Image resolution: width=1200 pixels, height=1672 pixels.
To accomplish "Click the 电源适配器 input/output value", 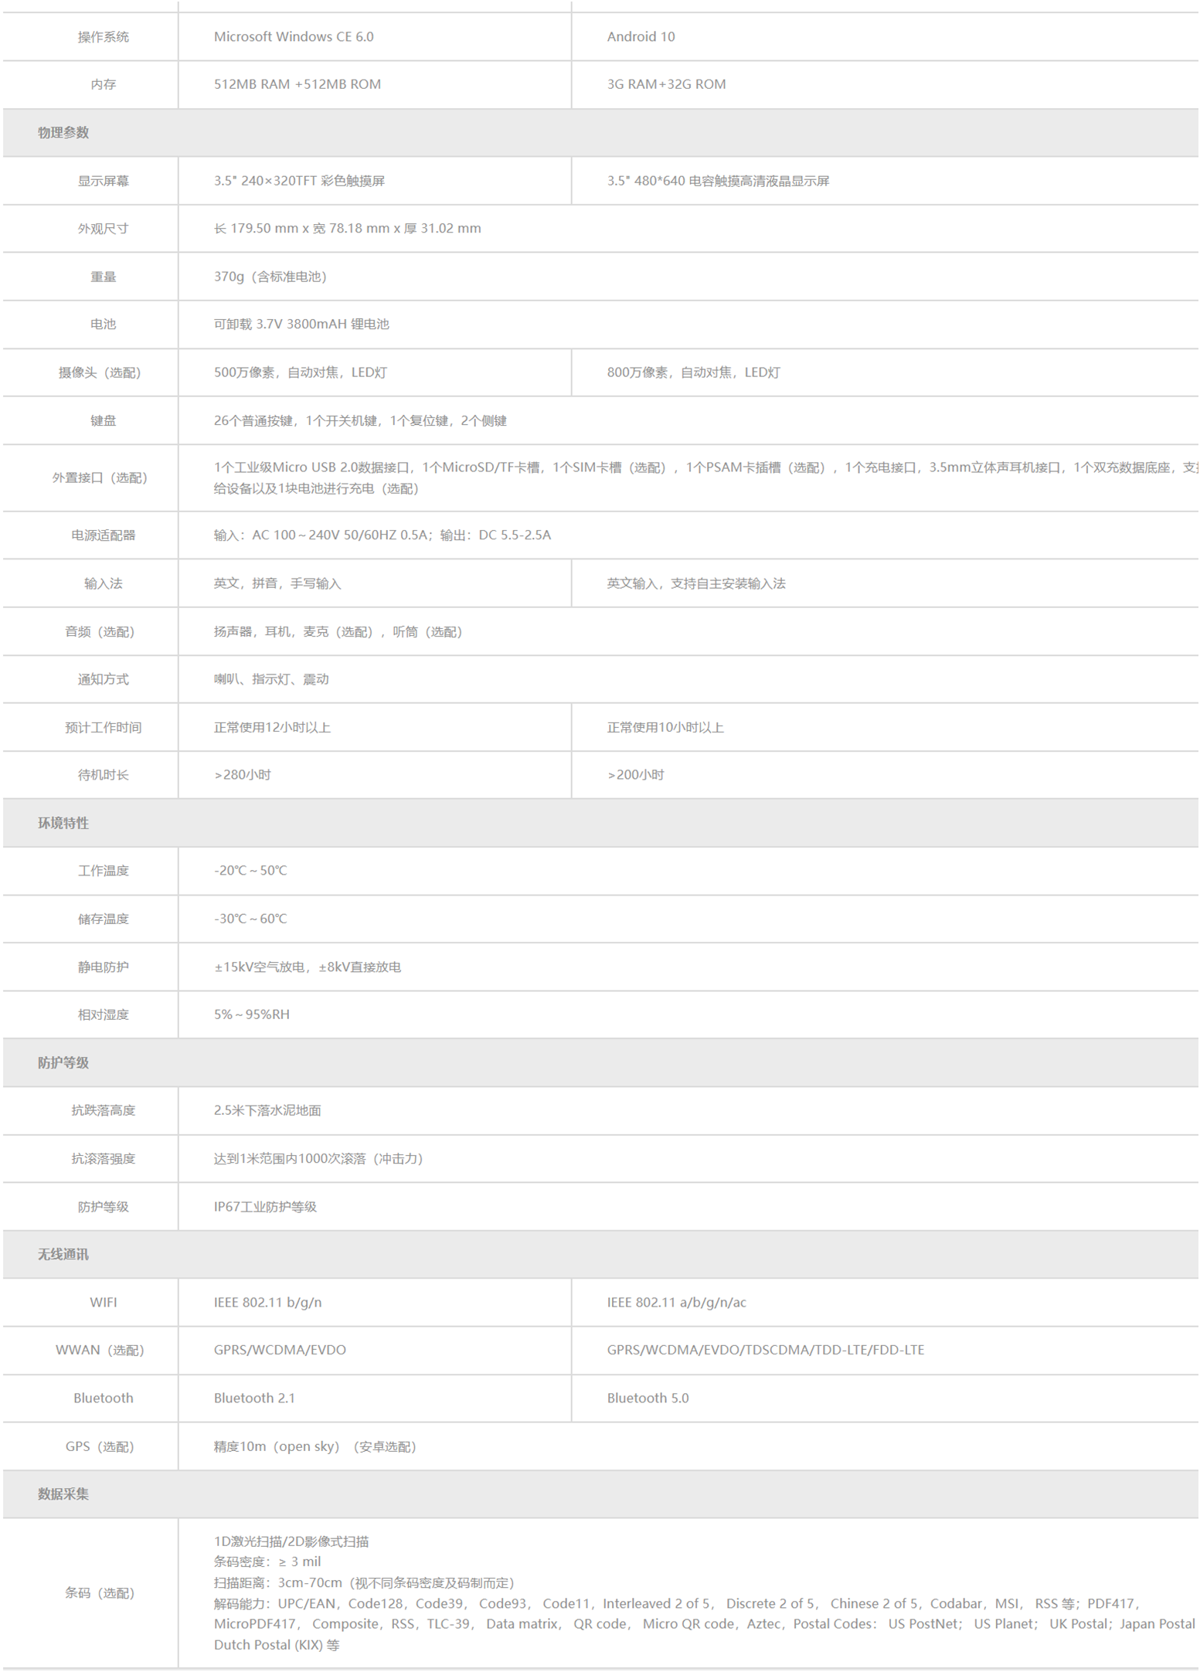I will point(382,535).
